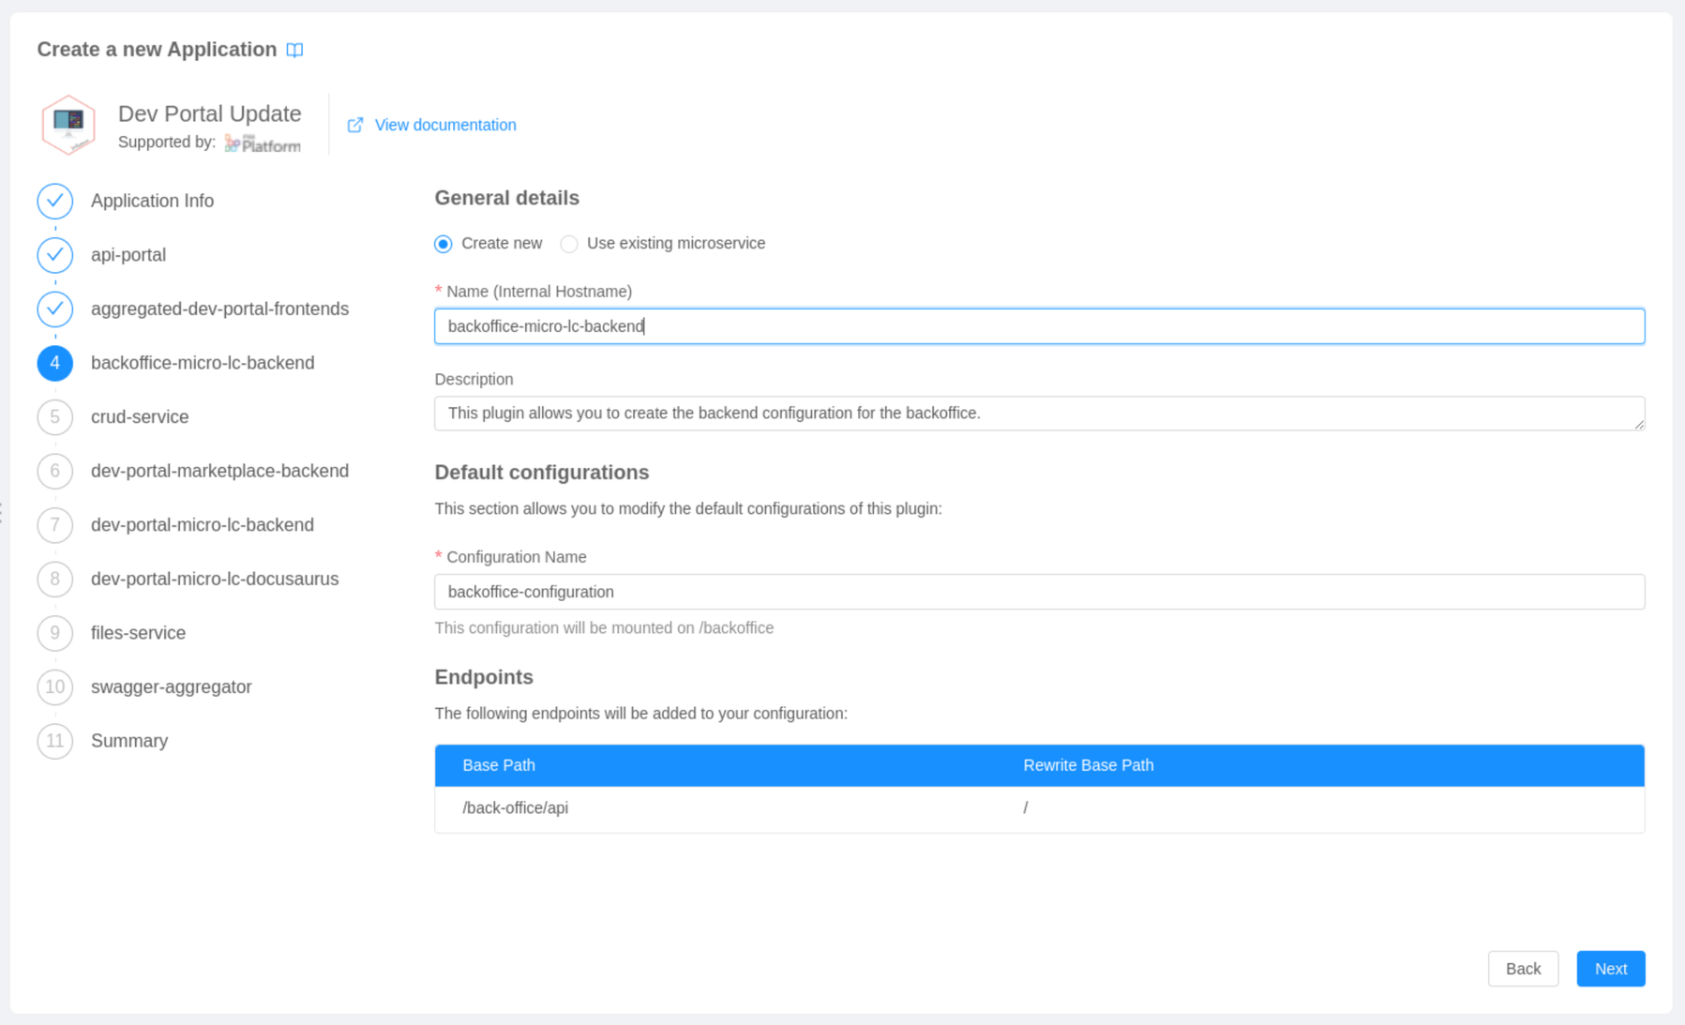Viewport: 1685px width, 1025px height.
Task: Click the Dev Portal Update hexagon logo
Action: tap(68, 125)
